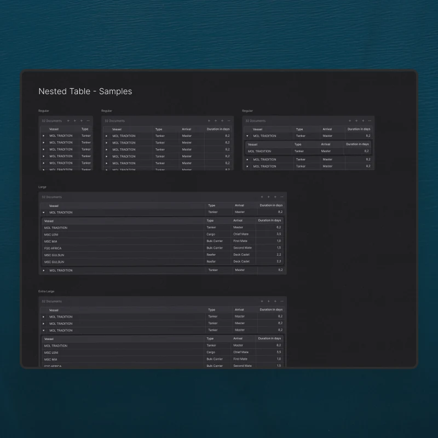This screenshot has width=438, height=438.
Task: Click ellipsis icon in the two-column Regular table
Action: tap(88, 120)
